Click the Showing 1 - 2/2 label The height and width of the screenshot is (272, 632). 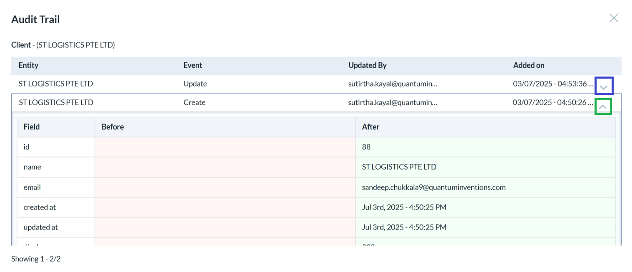tap(35, 259)
